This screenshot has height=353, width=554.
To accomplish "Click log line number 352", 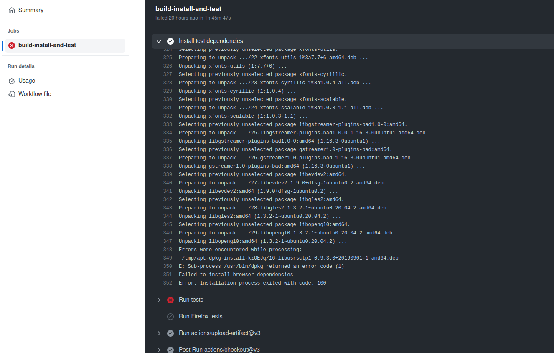I will [x=168, y=283].
